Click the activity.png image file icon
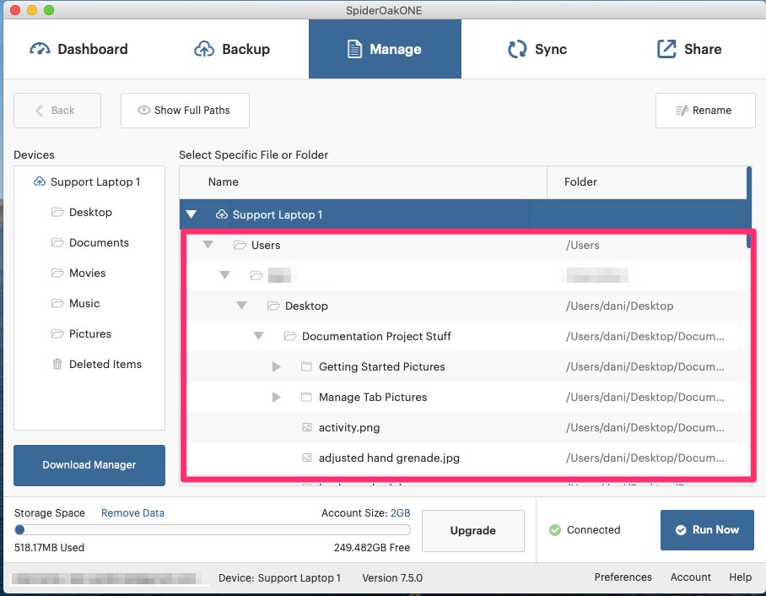The image size is (766, 596). click(x=307, y=428)
